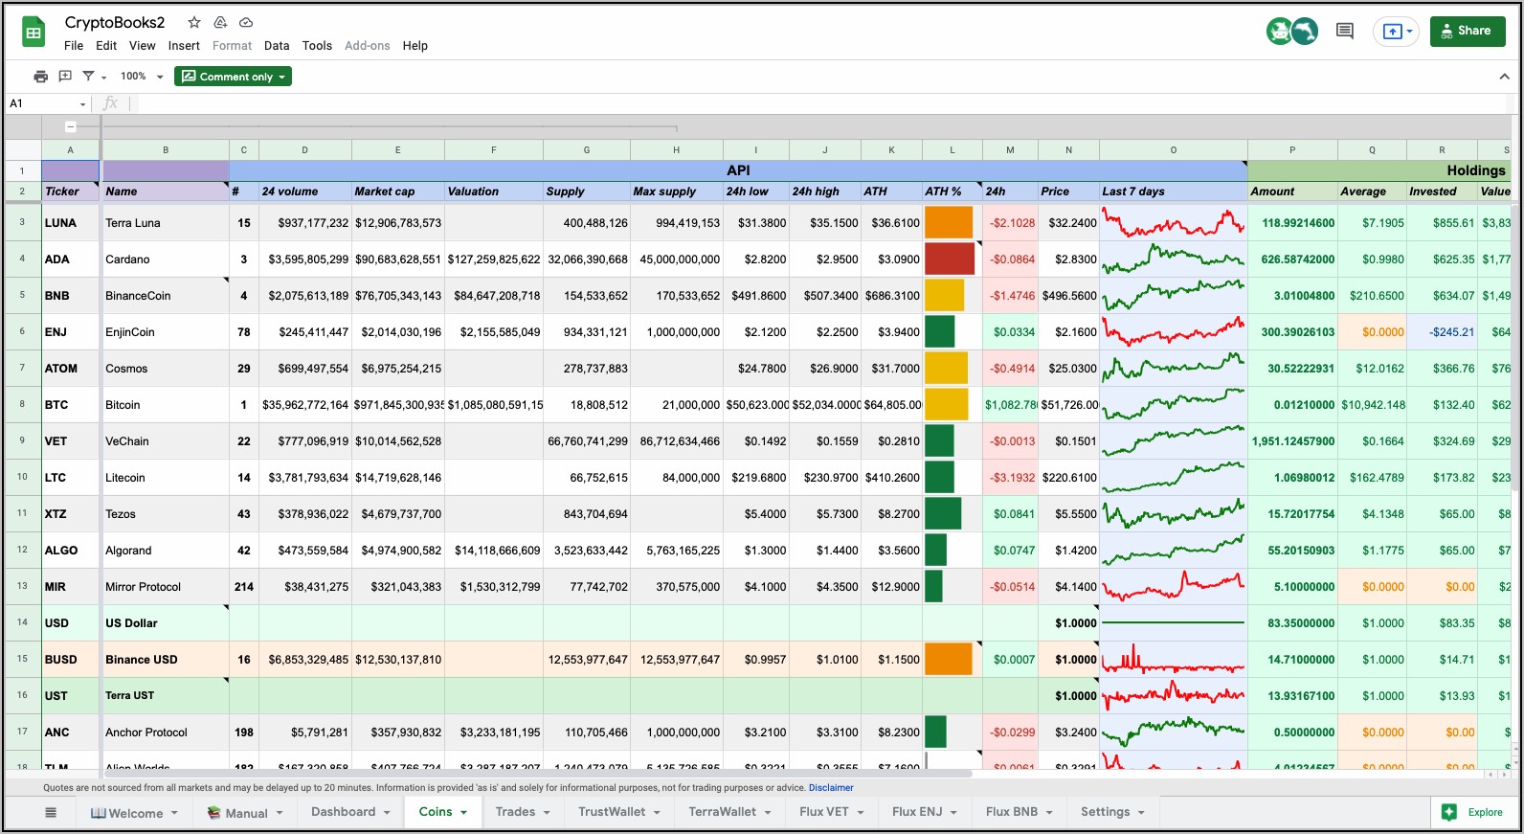Open the all sheets list icon

pyautogui.click(x=51, y=812)
